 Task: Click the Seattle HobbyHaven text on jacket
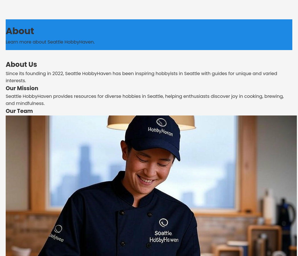pos(164,237)
